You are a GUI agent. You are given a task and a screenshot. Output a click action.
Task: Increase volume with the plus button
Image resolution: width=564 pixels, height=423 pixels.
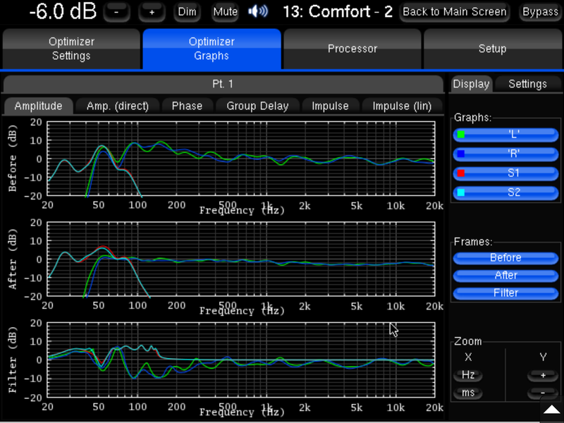(152, 12)
